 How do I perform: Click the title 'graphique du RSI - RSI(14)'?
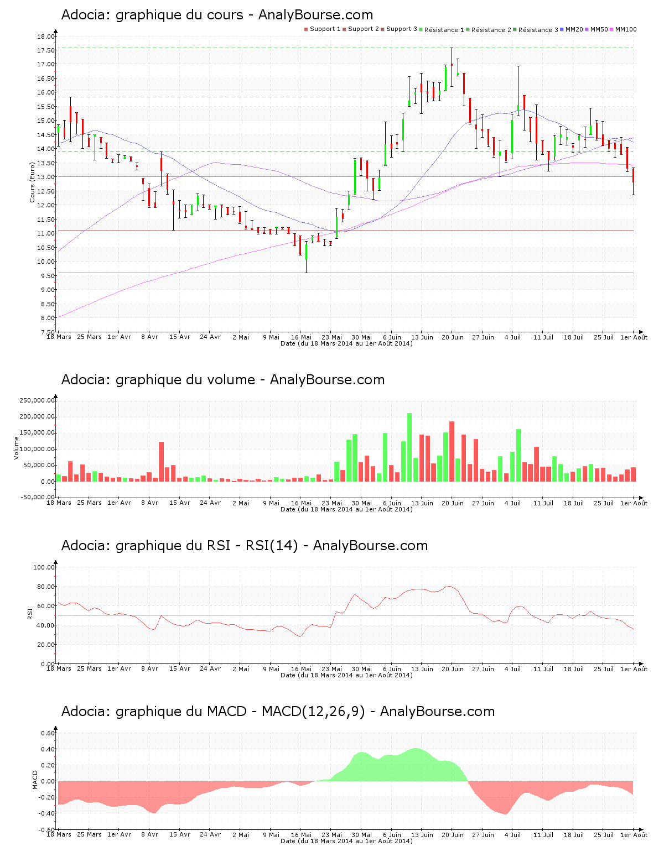207,546
